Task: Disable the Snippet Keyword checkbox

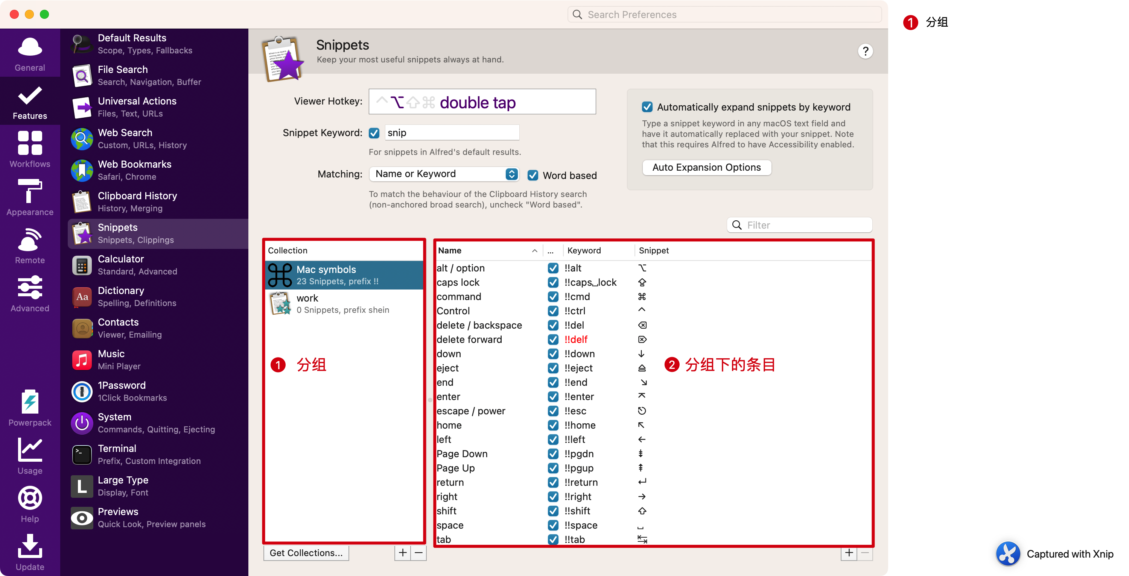Action: click(x=374, y=133)
